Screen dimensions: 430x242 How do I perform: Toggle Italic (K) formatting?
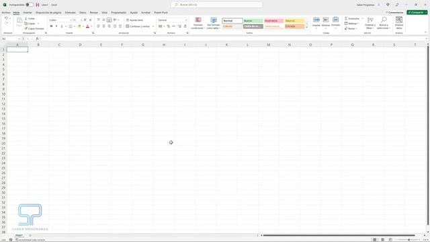(56, 26)
